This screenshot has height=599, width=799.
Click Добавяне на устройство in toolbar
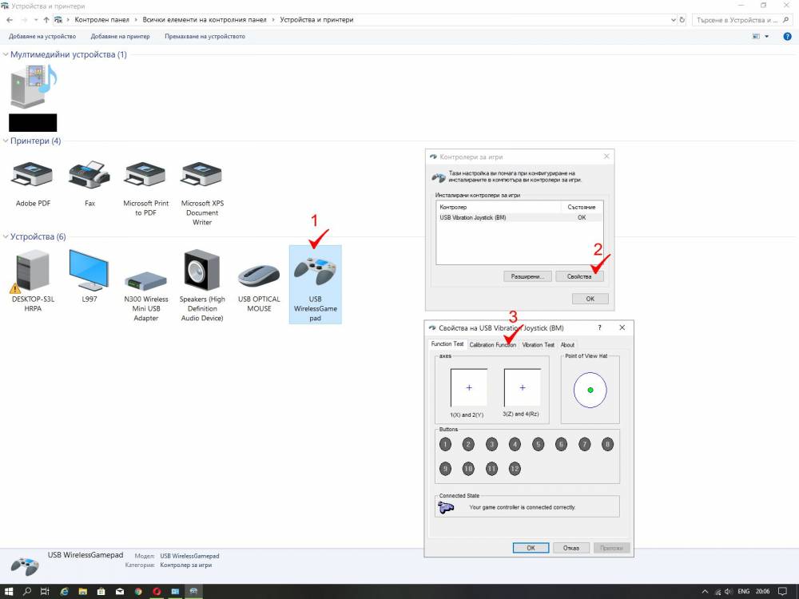pos(42,37)
